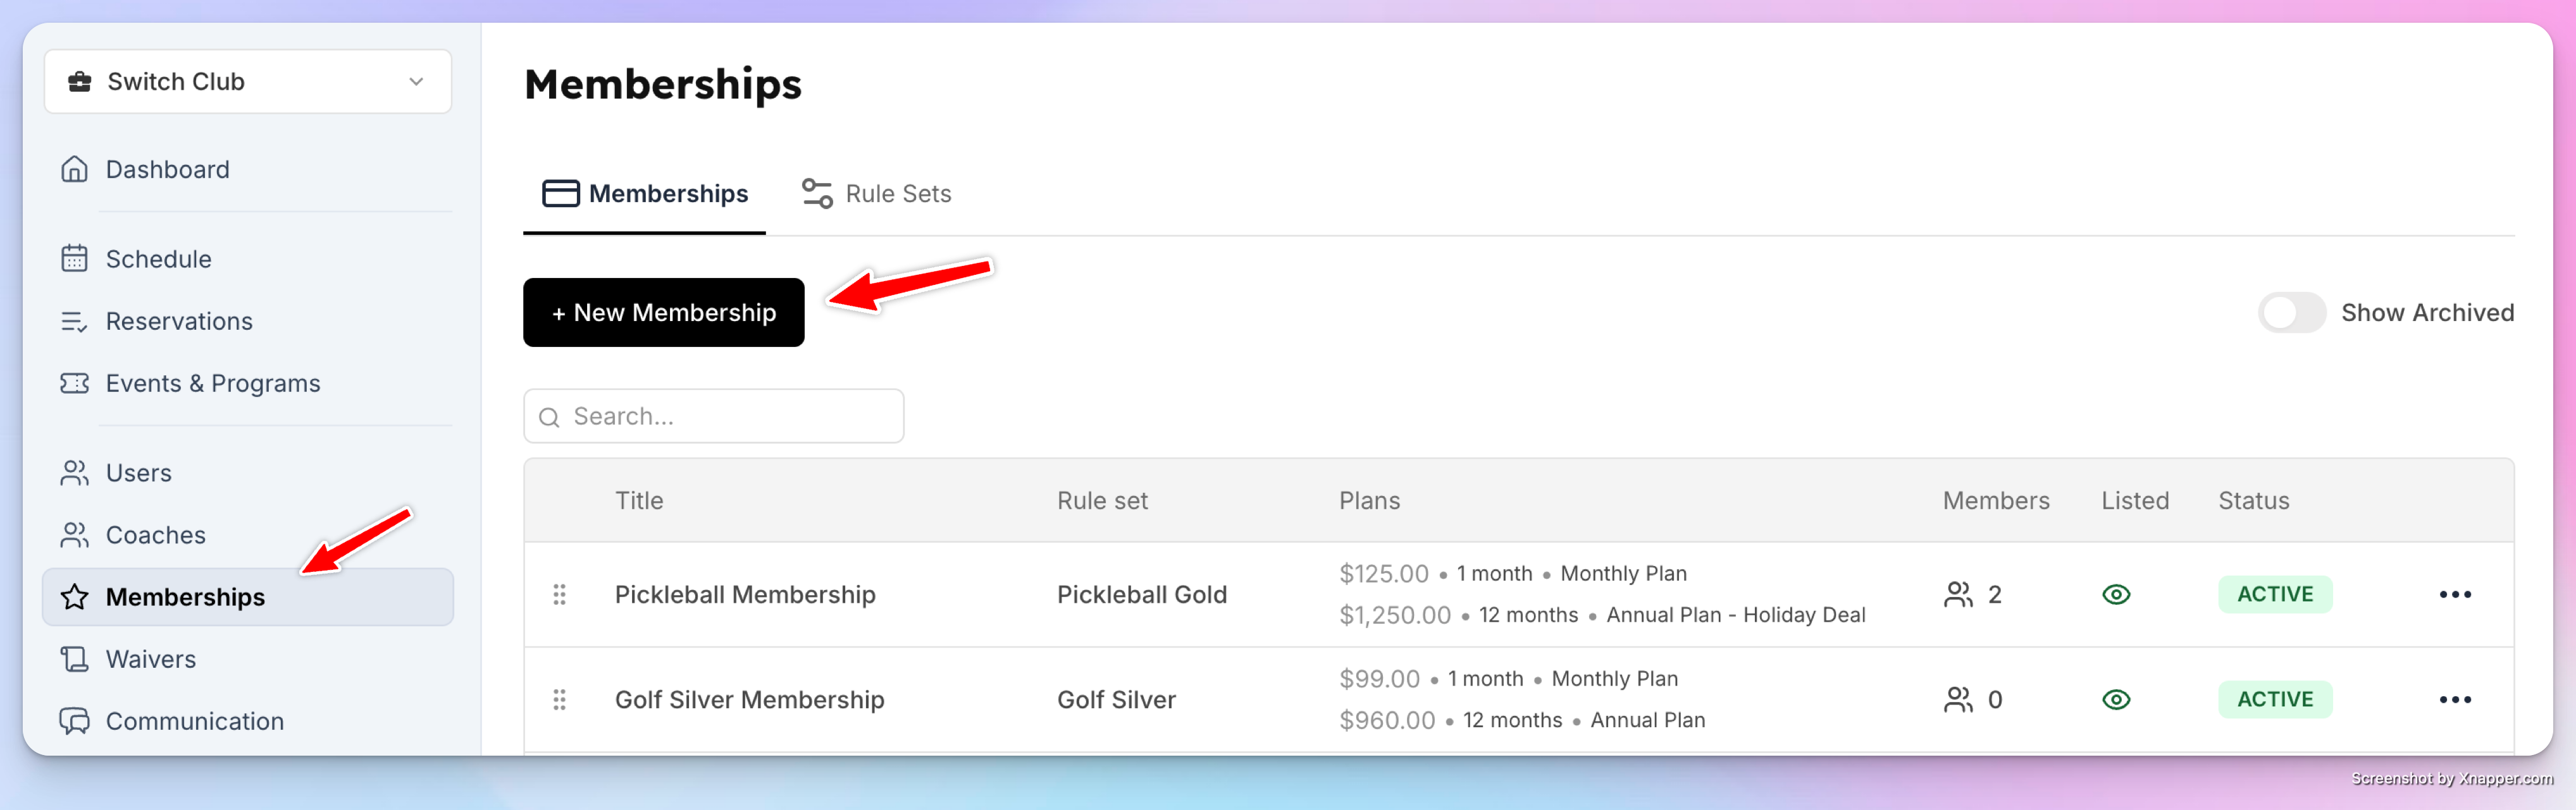Grab the Pickleball Membership row drag handle
Screen dimensions: 2576x810
click(559, 595)
